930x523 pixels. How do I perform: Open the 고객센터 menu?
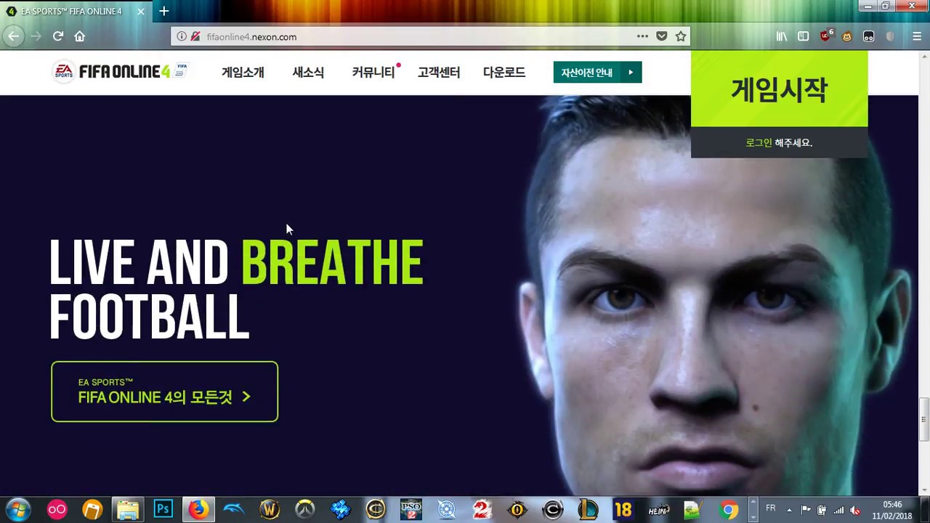(x=439, y=73)
